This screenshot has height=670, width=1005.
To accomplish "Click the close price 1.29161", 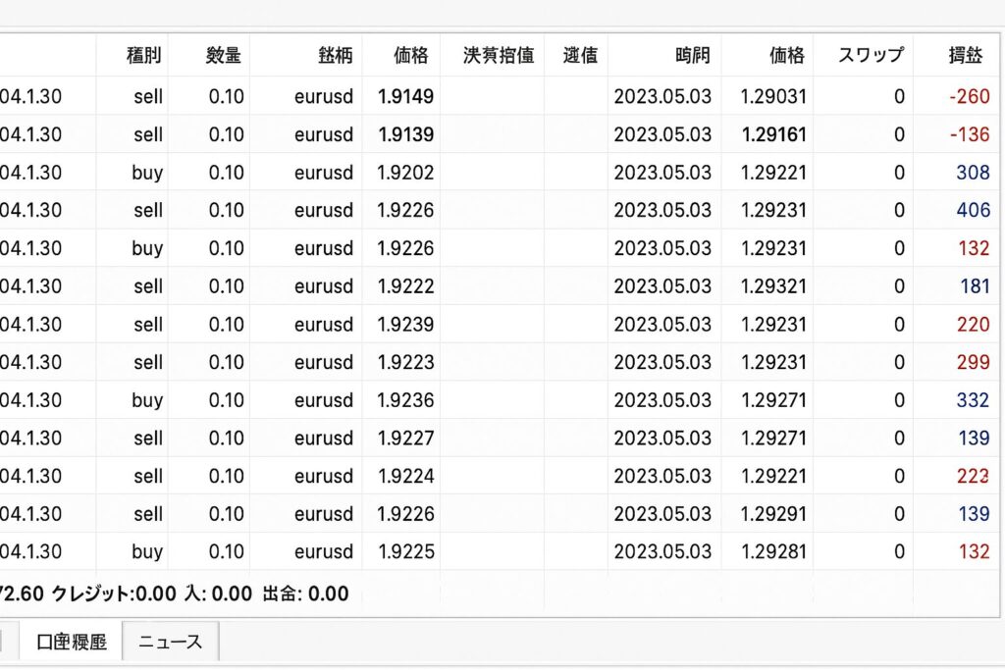I will coord(773,134).
